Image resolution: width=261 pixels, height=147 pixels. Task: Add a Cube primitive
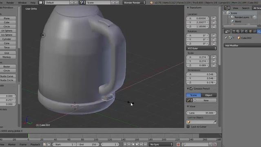[x=7, y=22]
